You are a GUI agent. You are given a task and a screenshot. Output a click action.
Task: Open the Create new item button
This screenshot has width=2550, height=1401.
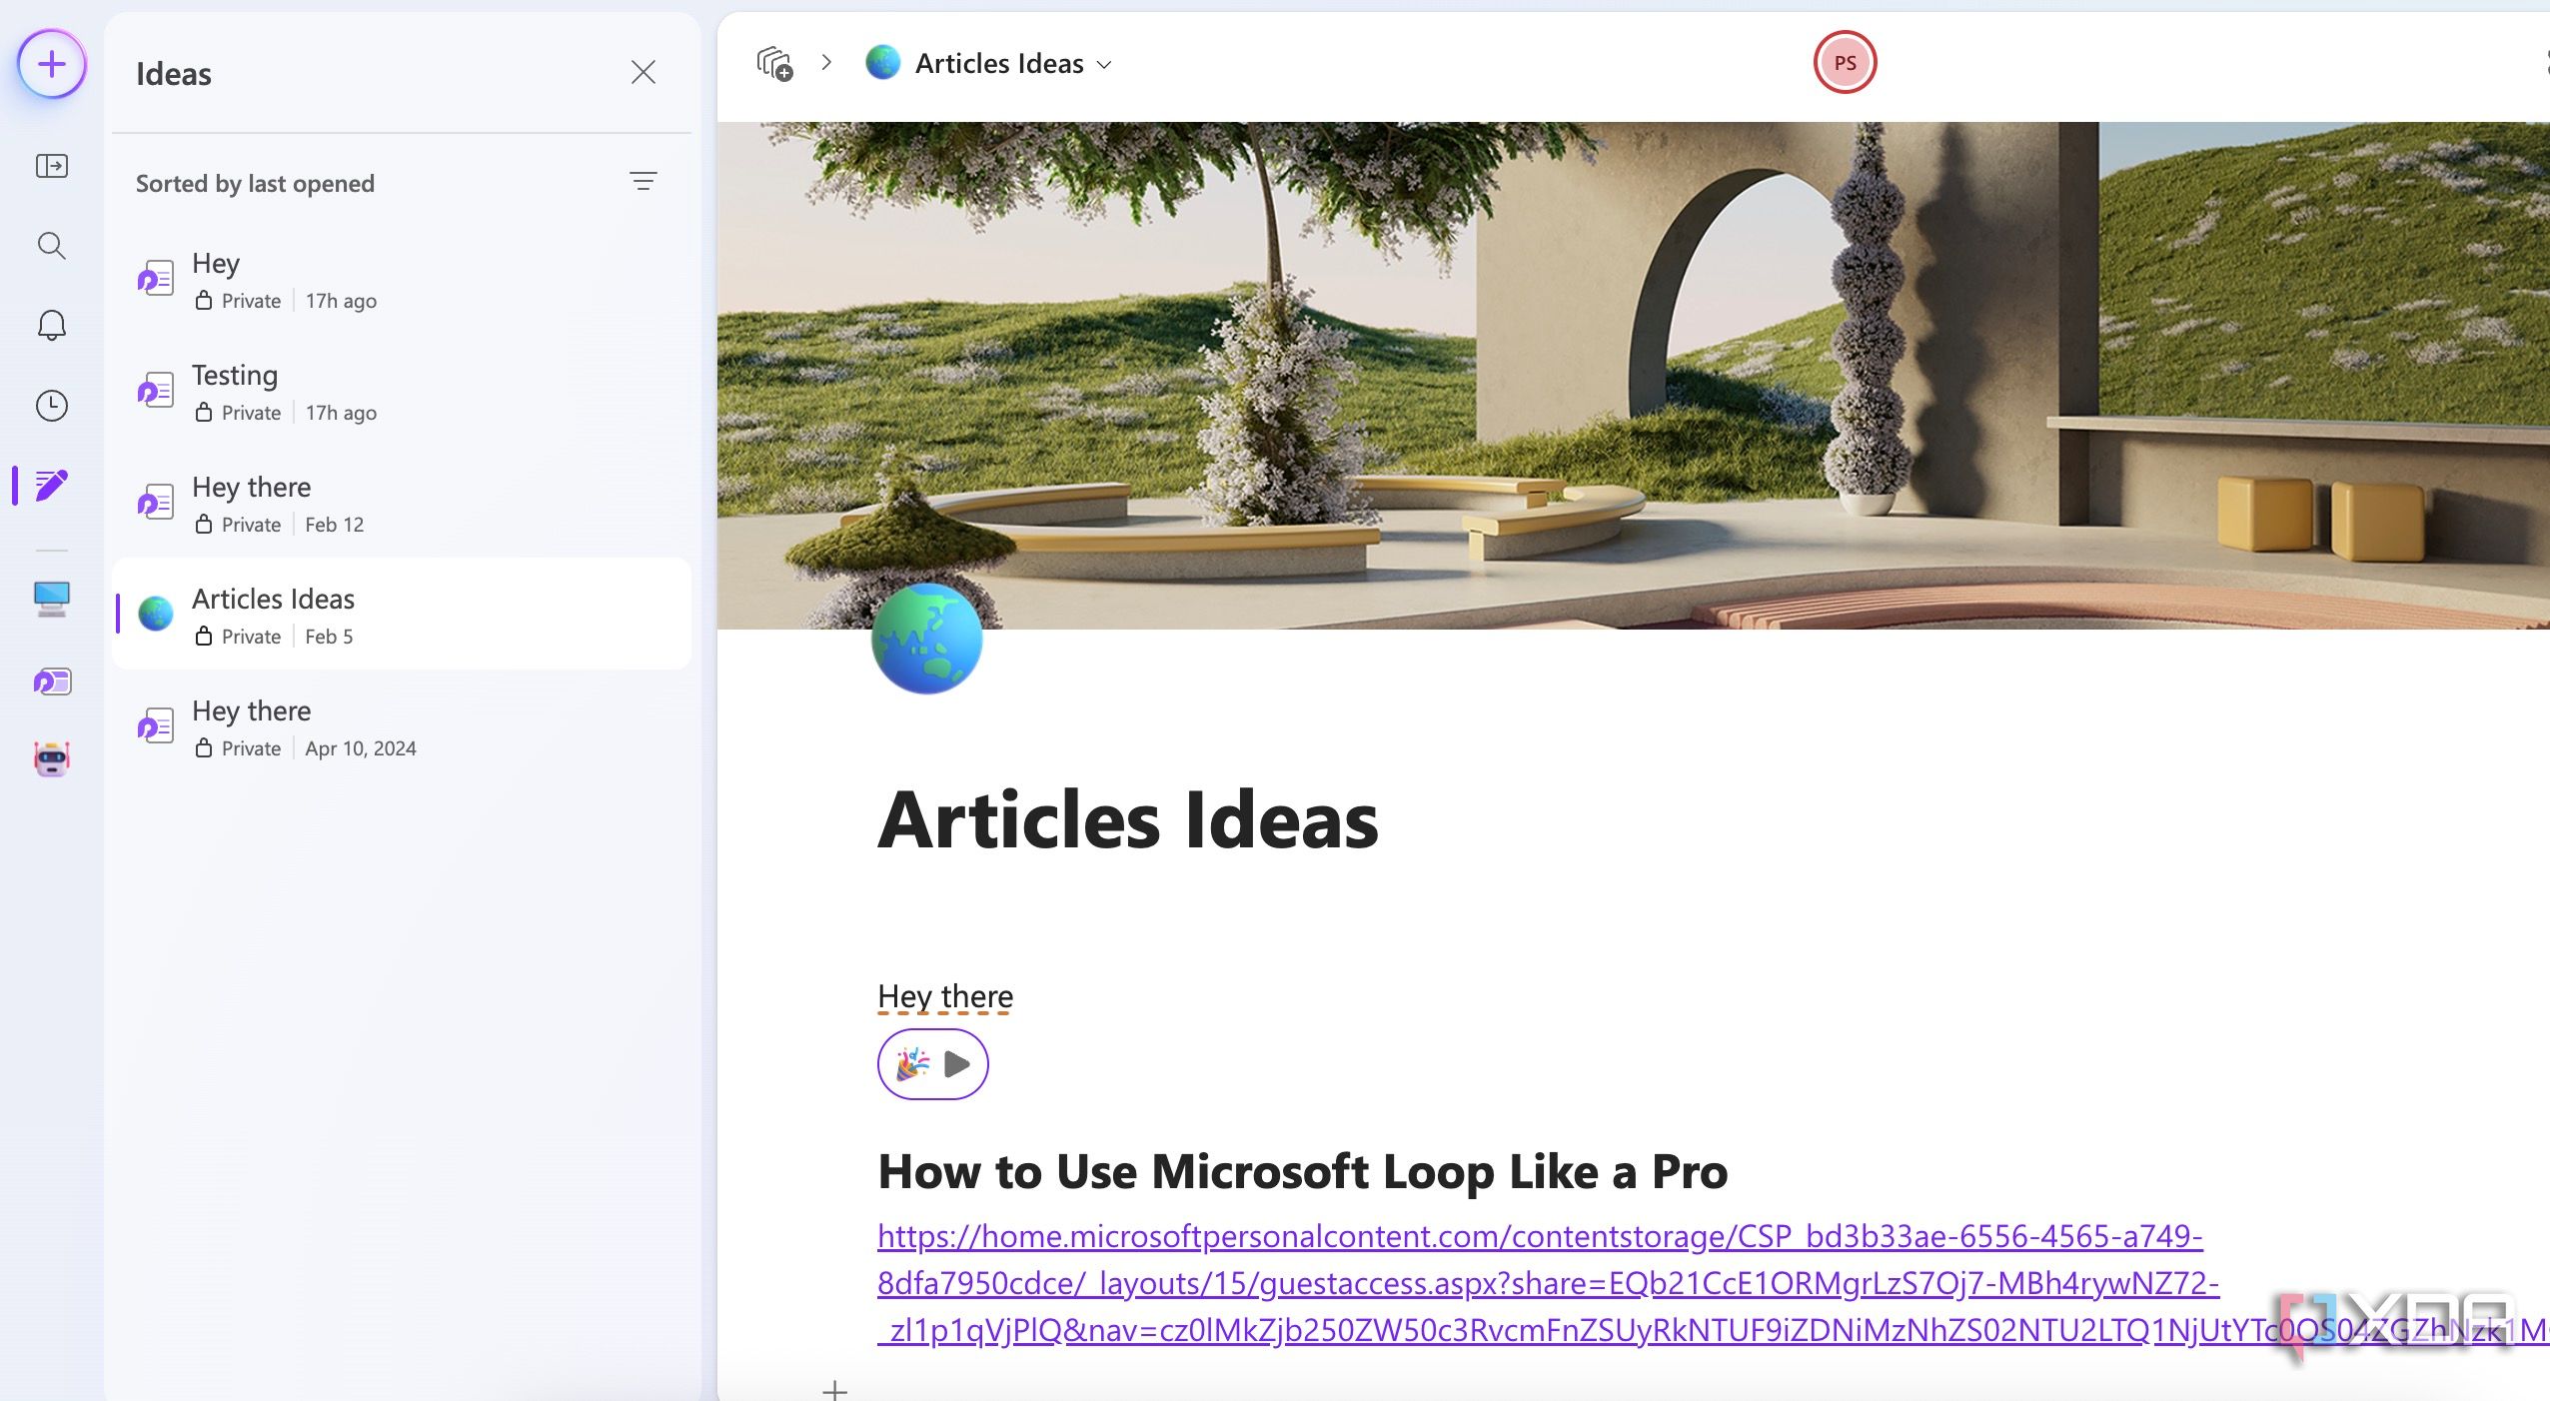click(50, 63)
